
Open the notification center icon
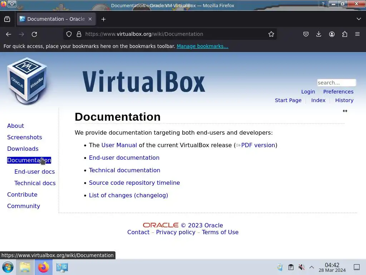357,267
